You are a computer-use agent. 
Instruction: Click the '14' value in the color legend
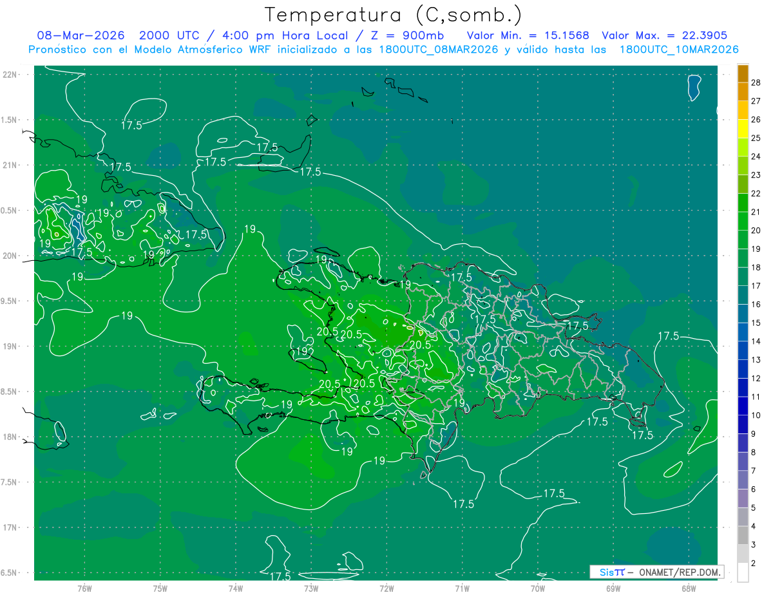click(756, 341)
